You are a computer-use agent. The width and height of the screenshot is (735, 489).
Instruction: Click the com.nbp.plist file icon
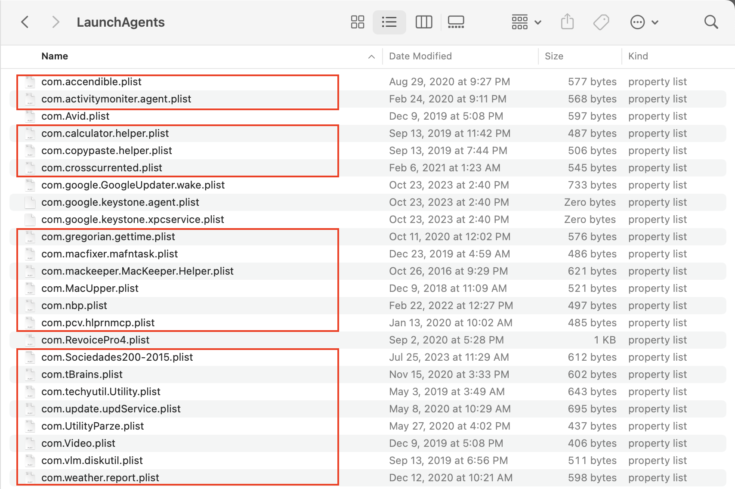click(30, 306)
